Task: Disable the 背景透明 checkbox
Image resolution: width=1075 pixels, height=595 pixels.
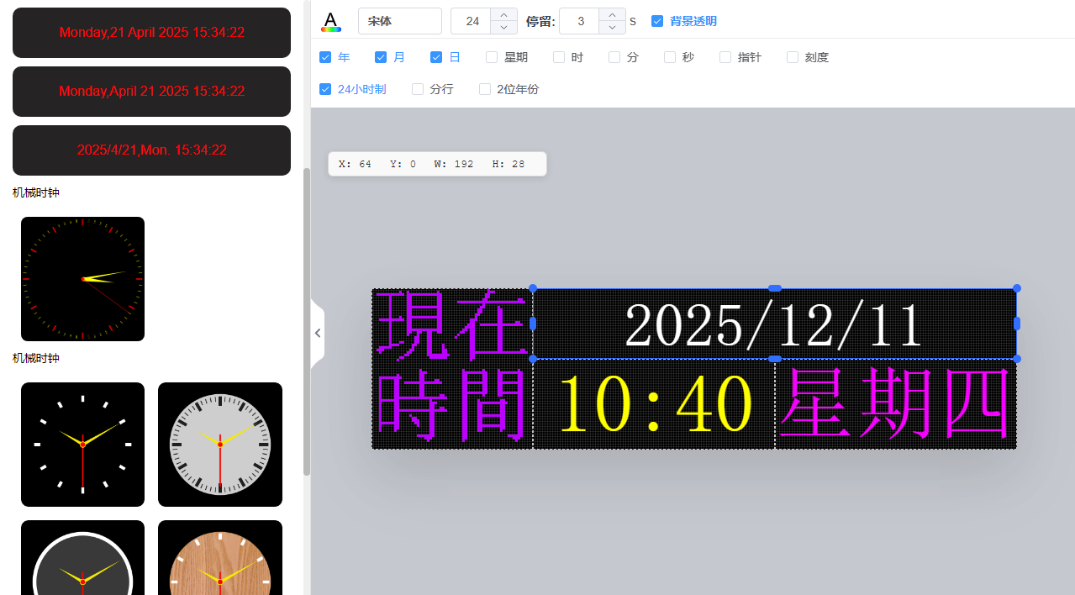Action: click(657, 21)
